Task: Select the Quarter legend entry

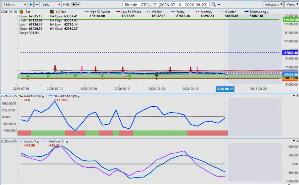Action: coord(228,12)
